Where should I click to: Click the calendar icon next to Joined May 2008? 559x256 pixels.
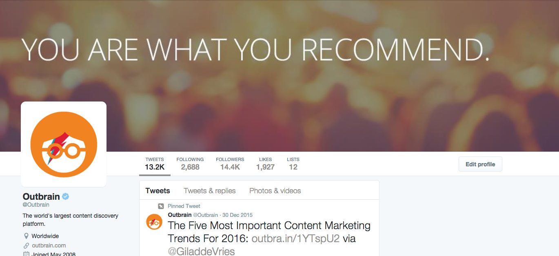tap(27, 254)
